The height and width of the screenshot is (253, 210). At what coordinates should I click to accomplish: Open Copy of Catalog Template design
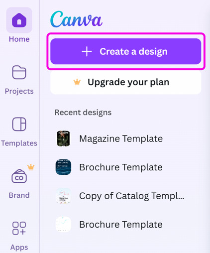120,196
